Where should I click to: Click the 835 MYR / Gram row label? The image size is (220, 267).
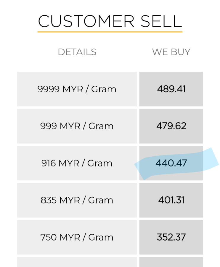click(77, 200)
